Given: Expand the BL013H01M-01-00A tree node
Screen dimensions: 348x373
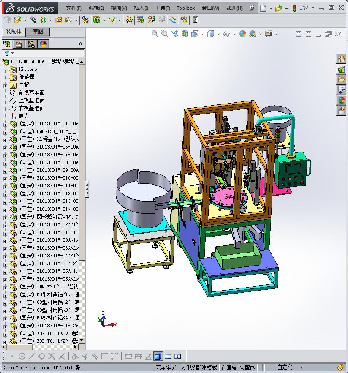Looking at the screenshot, I should (x=5, y=125).
